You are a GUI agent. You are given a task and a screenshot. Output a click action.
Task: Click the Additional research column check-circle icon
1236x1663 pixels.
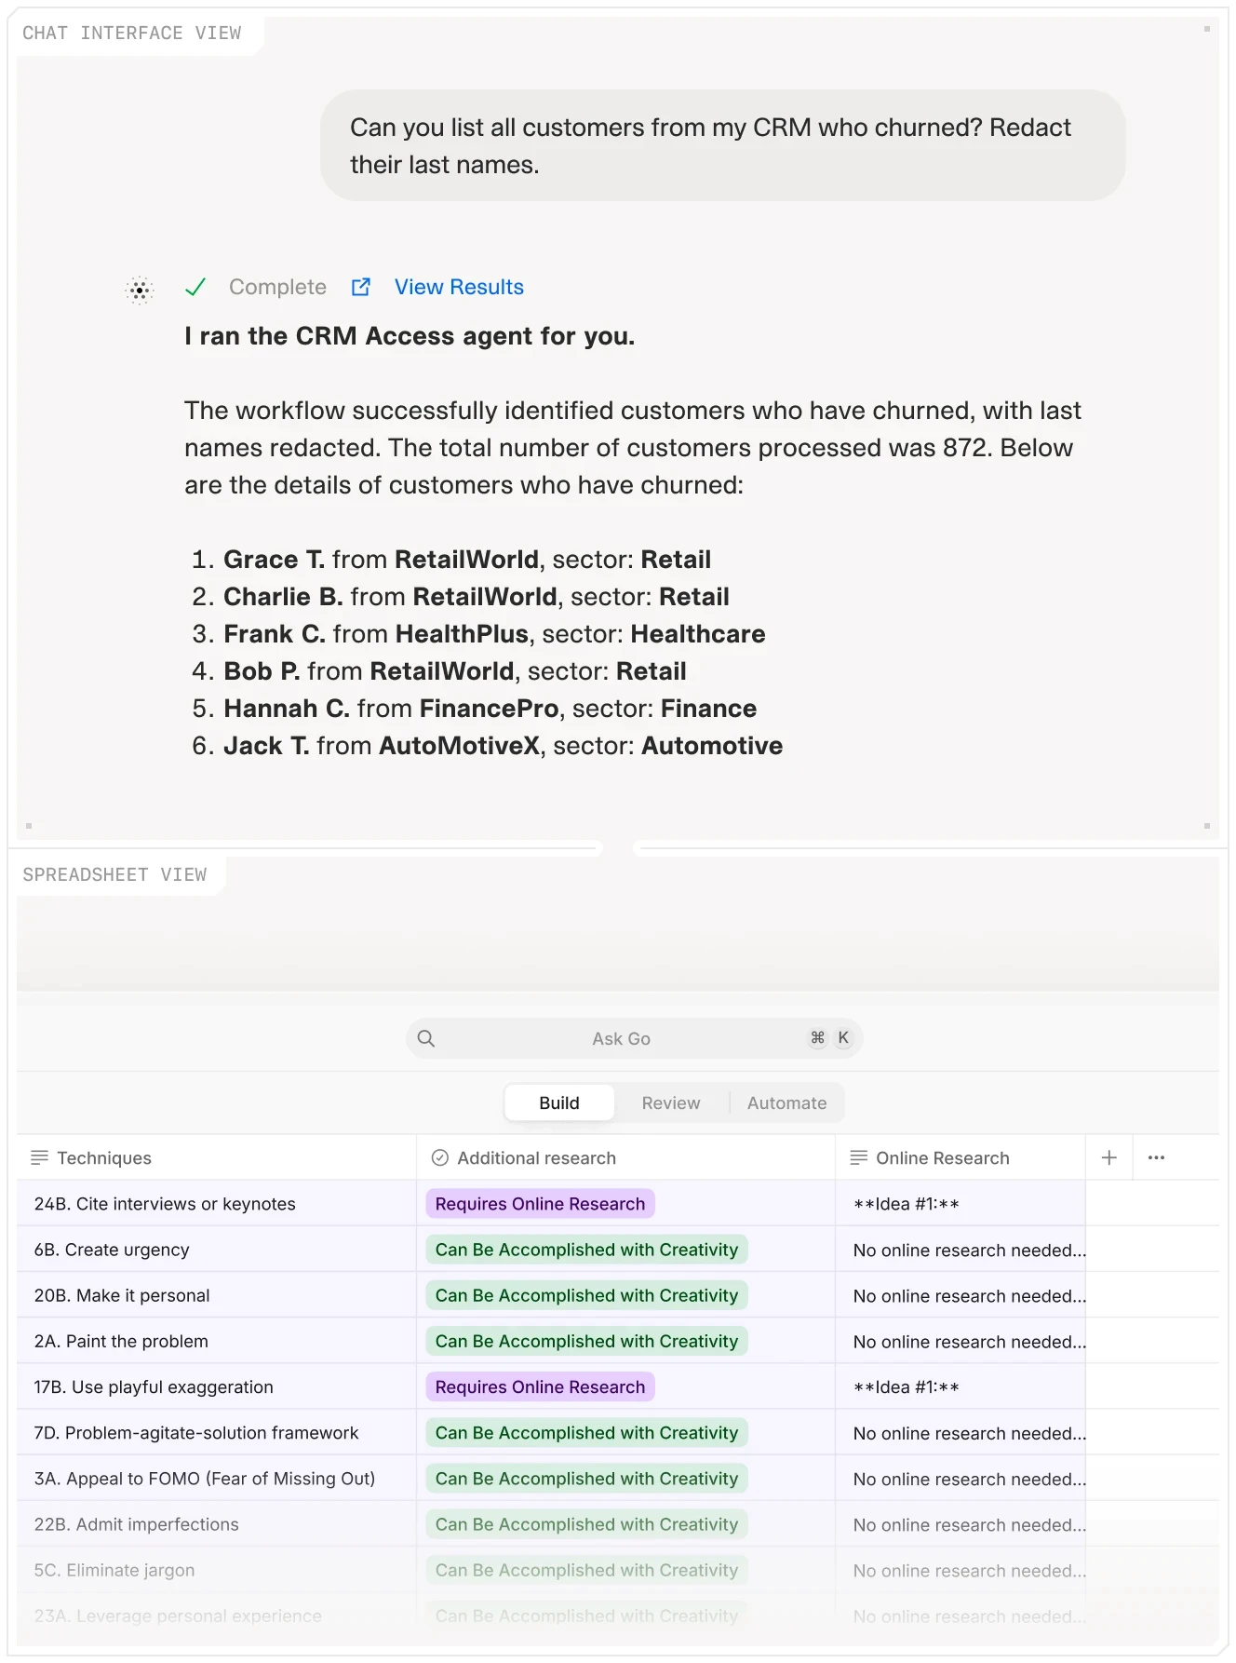click(x=440, y=1157)
